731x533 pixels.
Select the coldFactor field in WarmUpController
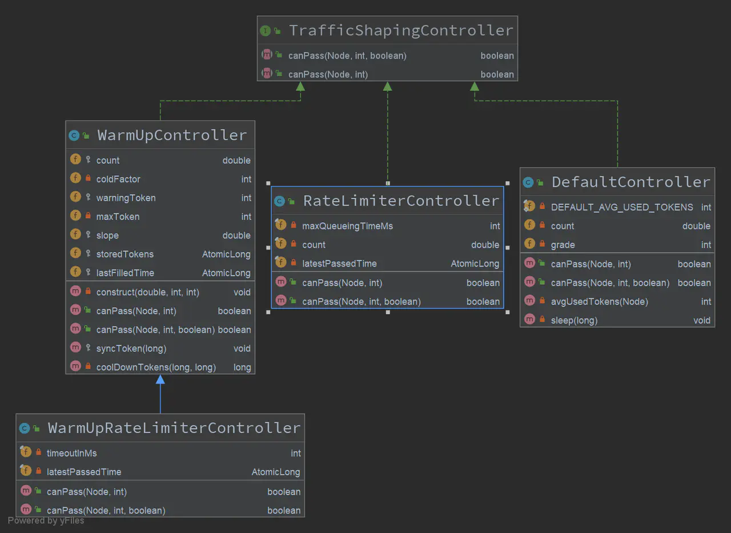(x=160, y=179)
